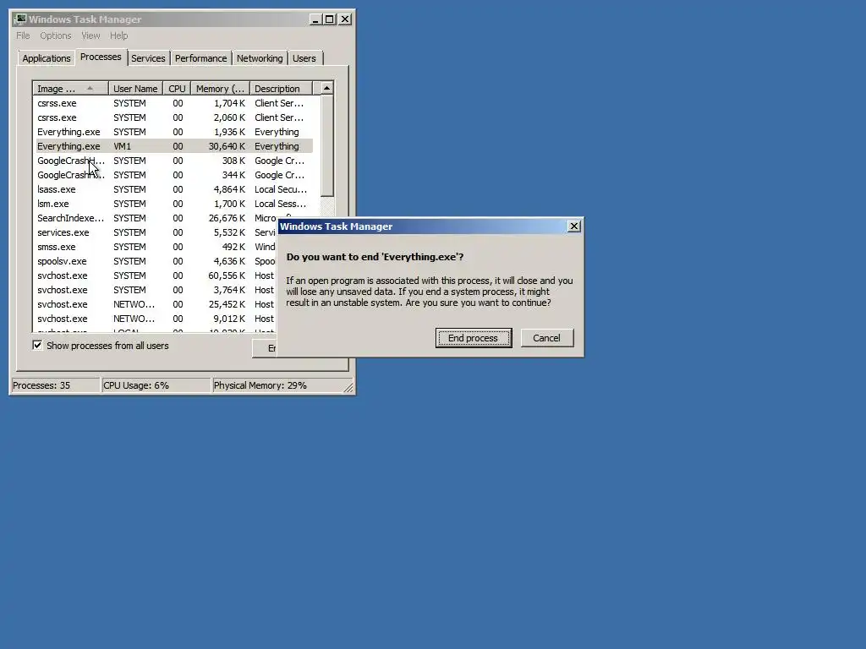Confirm with the End process button

(474, 338)
